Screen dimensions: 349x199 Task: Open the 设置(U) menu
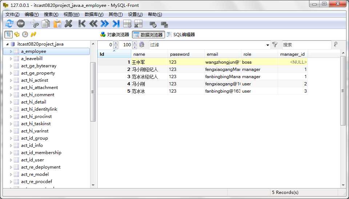pyautogui.click(x=135, y=14)
